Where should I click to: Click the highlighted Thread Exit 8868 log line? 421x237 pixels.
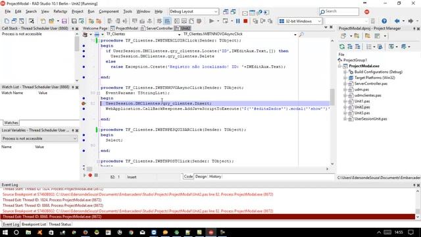tap(208, 217)
